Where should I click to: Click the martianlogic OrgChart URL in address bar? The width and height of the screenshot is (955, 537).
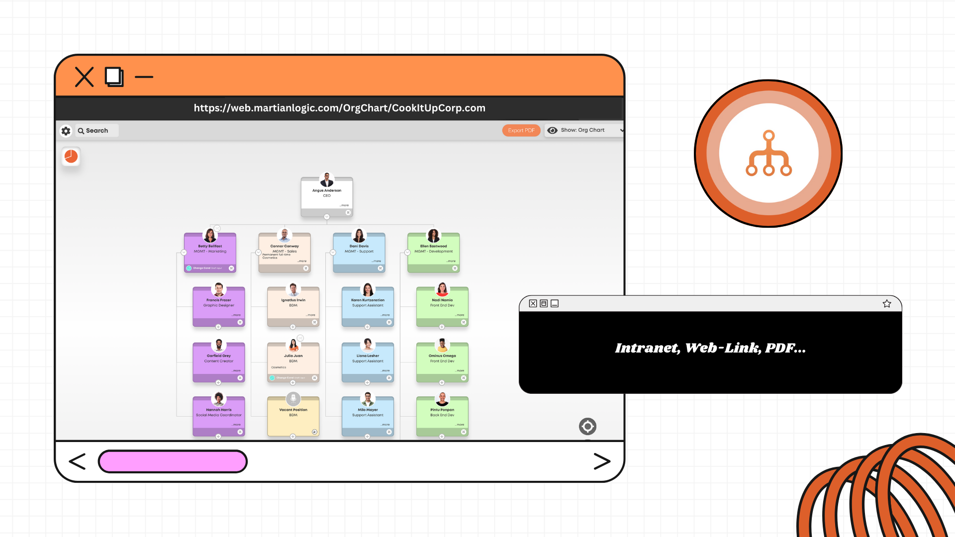coord(340,108)
